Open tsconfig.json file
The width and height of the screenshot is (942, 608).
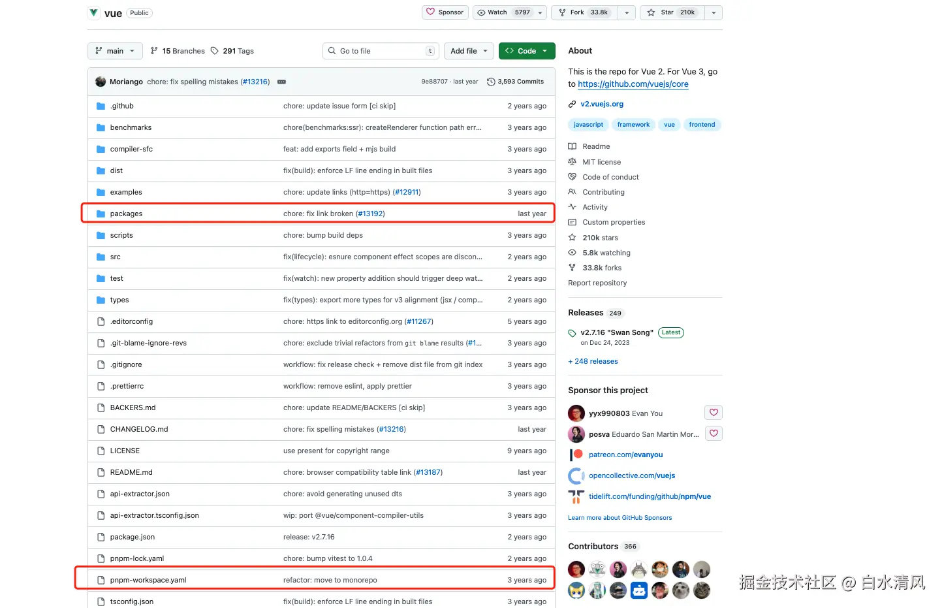[132, 601]
